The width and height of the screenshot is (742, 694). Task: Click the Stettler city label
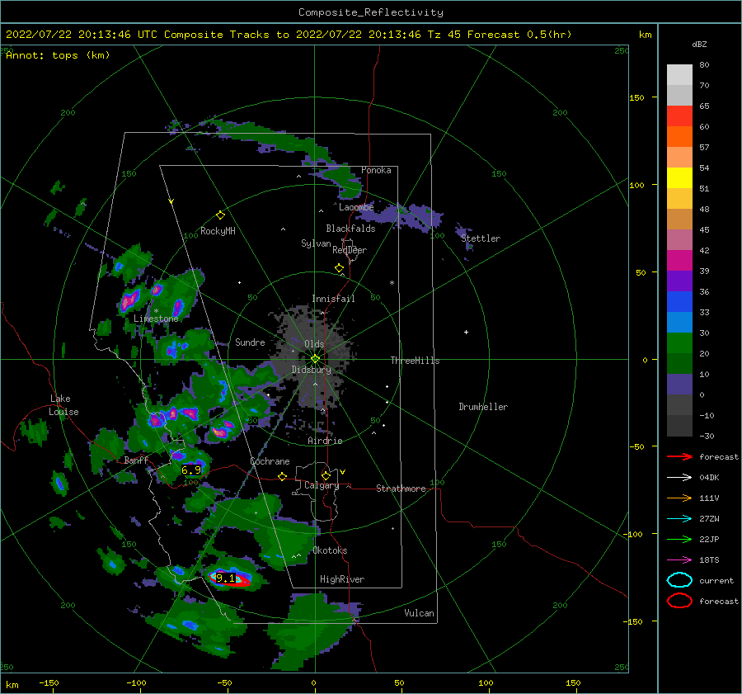(481, 238)
